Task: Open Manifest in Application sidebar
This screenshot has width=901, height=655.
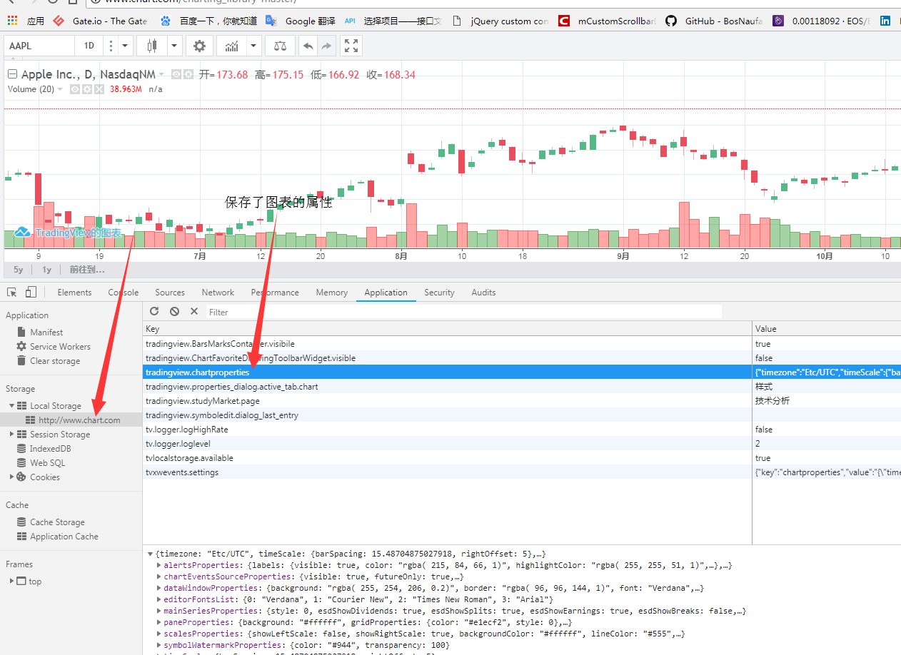Action: pyautogui.click(x=46, y=332)
